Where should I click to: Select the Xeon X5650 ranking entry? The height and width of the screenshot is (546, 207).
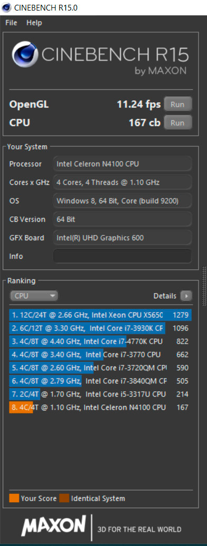(x=101, y=315)
